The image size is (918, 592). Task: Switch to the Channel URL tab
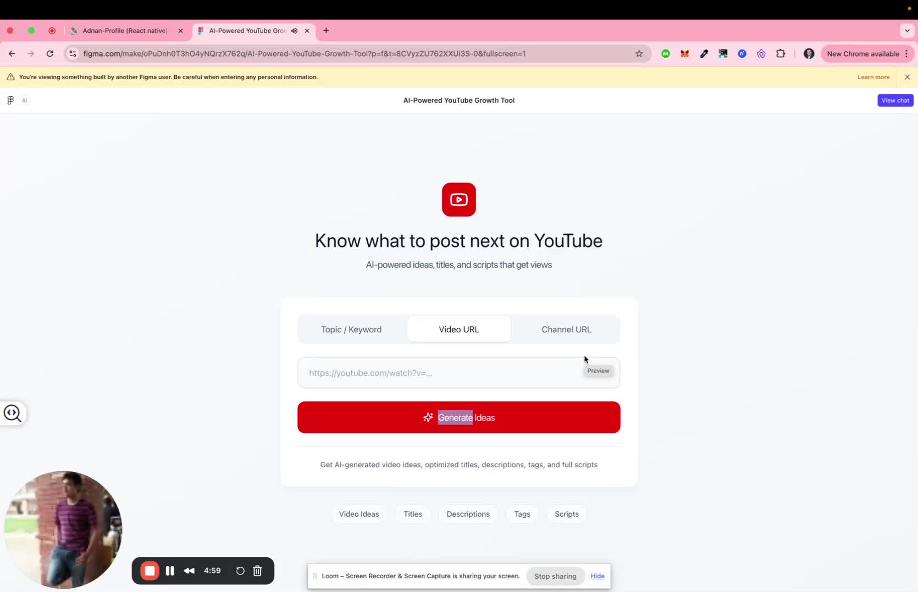(x=566, y=329)
